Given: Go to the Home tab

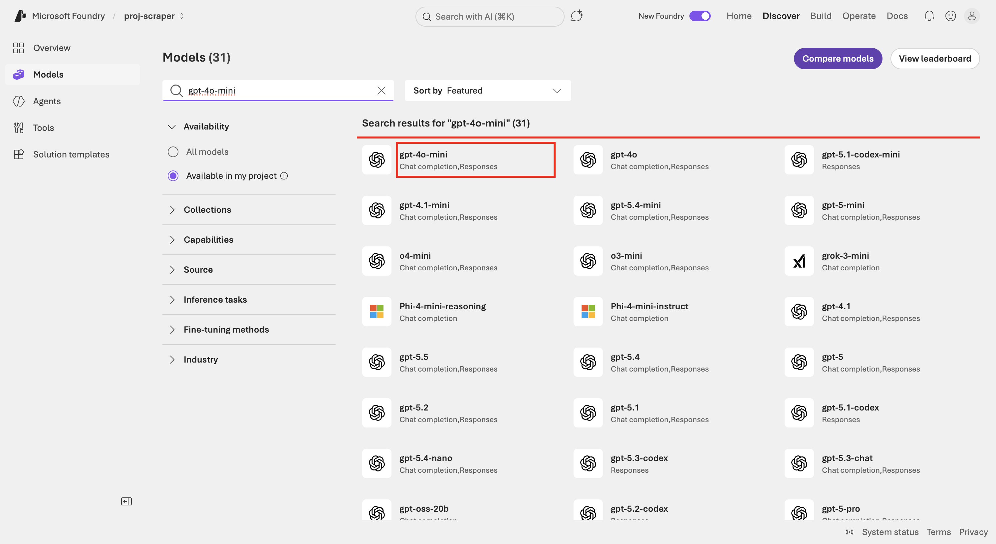Looking at the screenshot, I should point(739,16).
